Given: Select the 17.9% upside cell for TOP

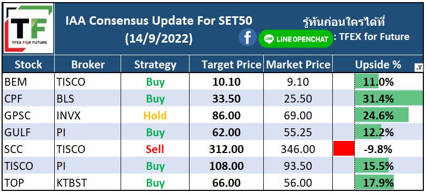Looking at the screenshot, I should tap(378, 182).
